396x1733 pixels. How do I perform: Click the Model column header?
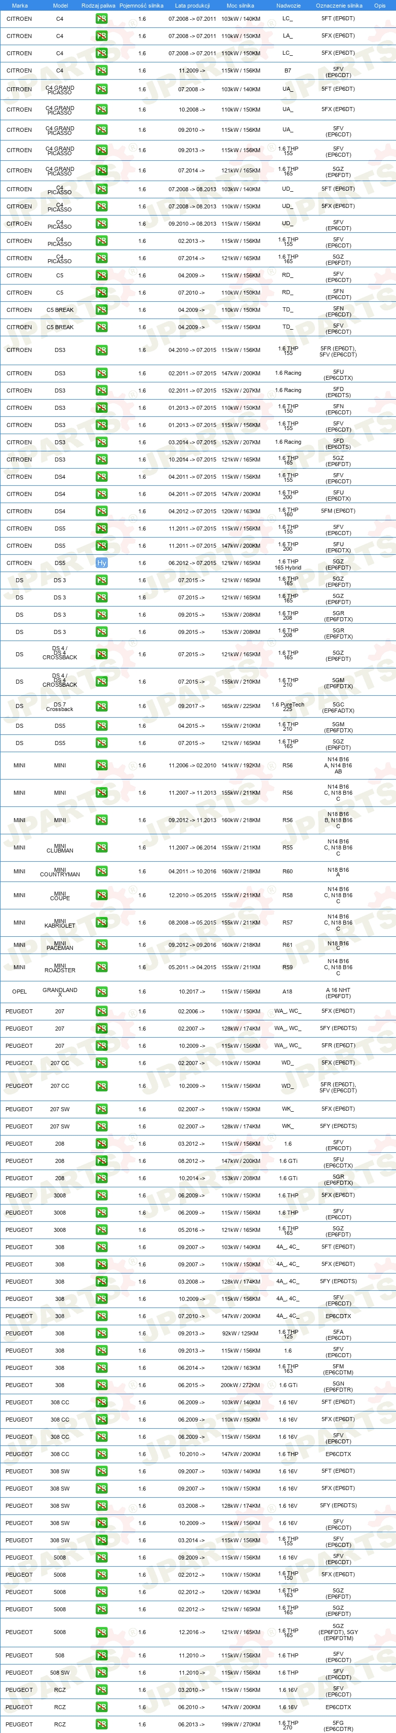[x=60, y=6]
